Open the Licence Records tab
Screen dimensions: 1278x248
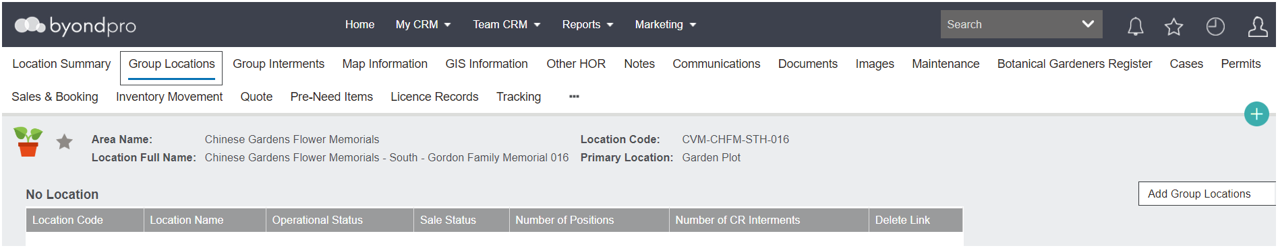click(x=434, y=97)
